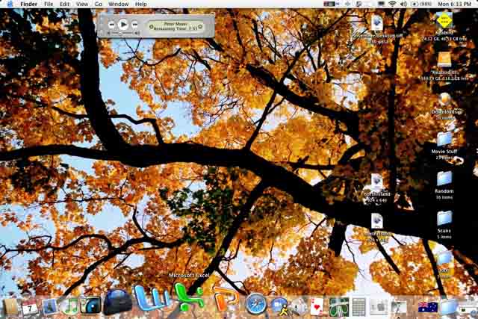
Task: Open the AIM running man icon in dock
Action: click(279, 306)
